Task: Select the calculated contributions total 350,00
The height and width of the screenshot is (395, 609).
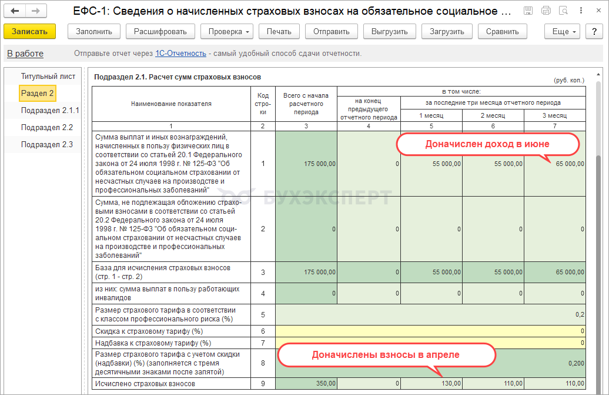Action: [306, 384]
